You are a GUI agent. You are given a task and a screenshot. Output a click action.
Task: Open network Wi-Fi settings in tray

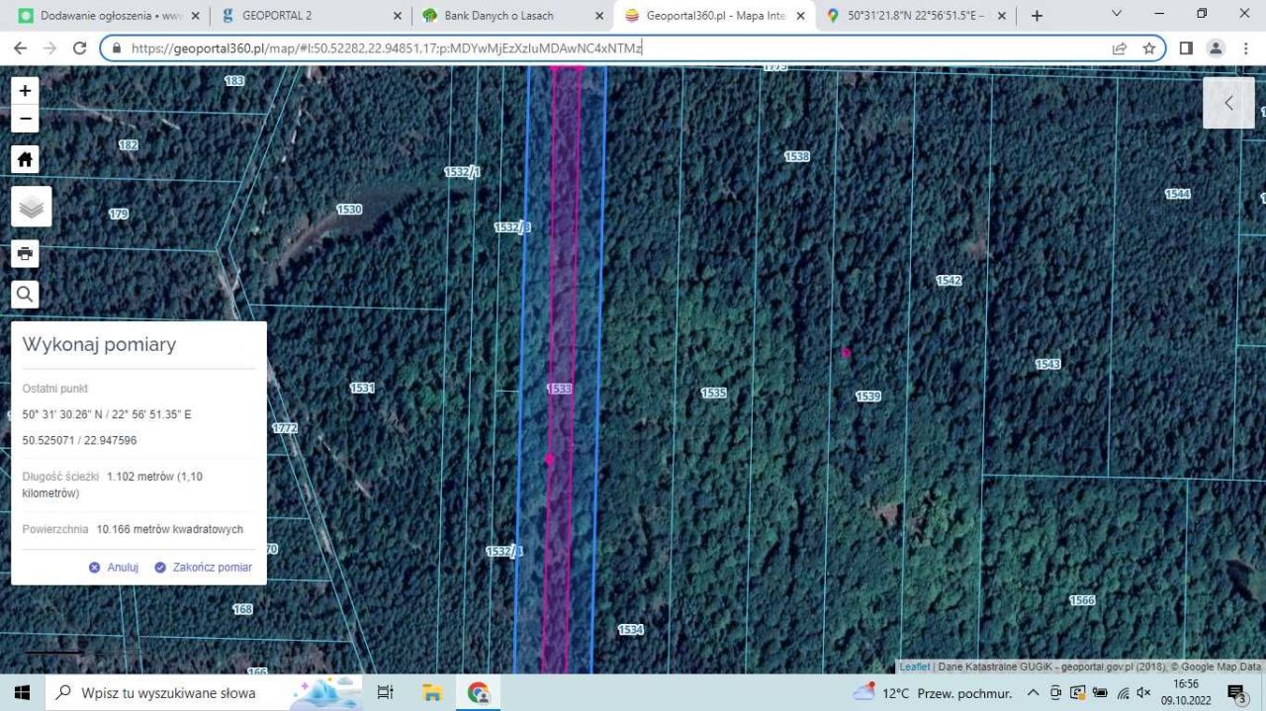click(1122, 692)
